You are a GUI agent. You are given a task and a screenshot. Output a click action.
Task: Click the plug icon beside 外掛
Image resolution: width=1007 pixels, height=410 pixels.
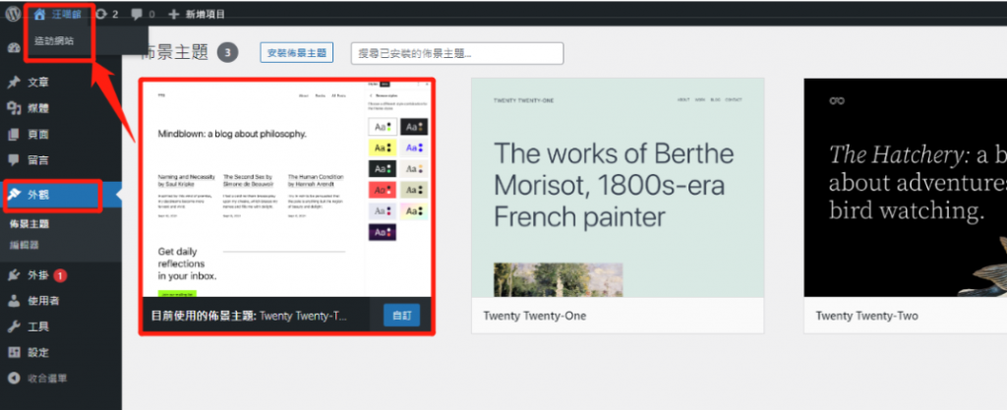click(x=13, y=275)
